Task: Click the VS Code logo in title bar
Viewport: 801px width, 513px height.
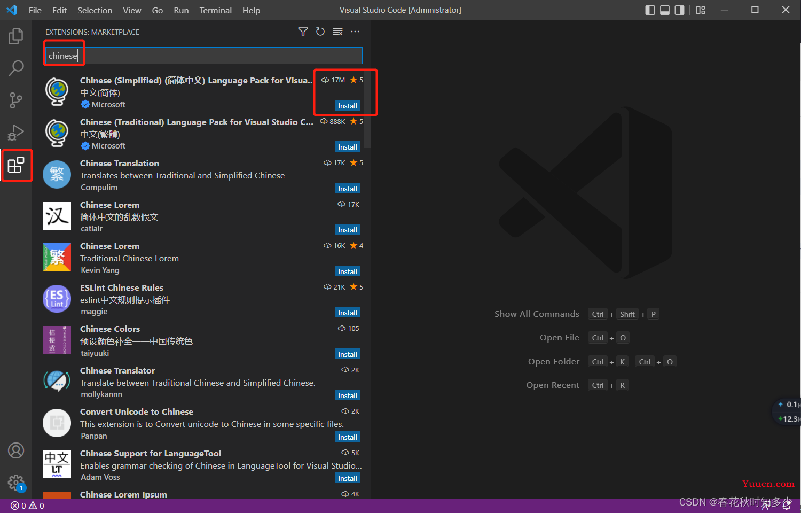Action: (12, 10)
